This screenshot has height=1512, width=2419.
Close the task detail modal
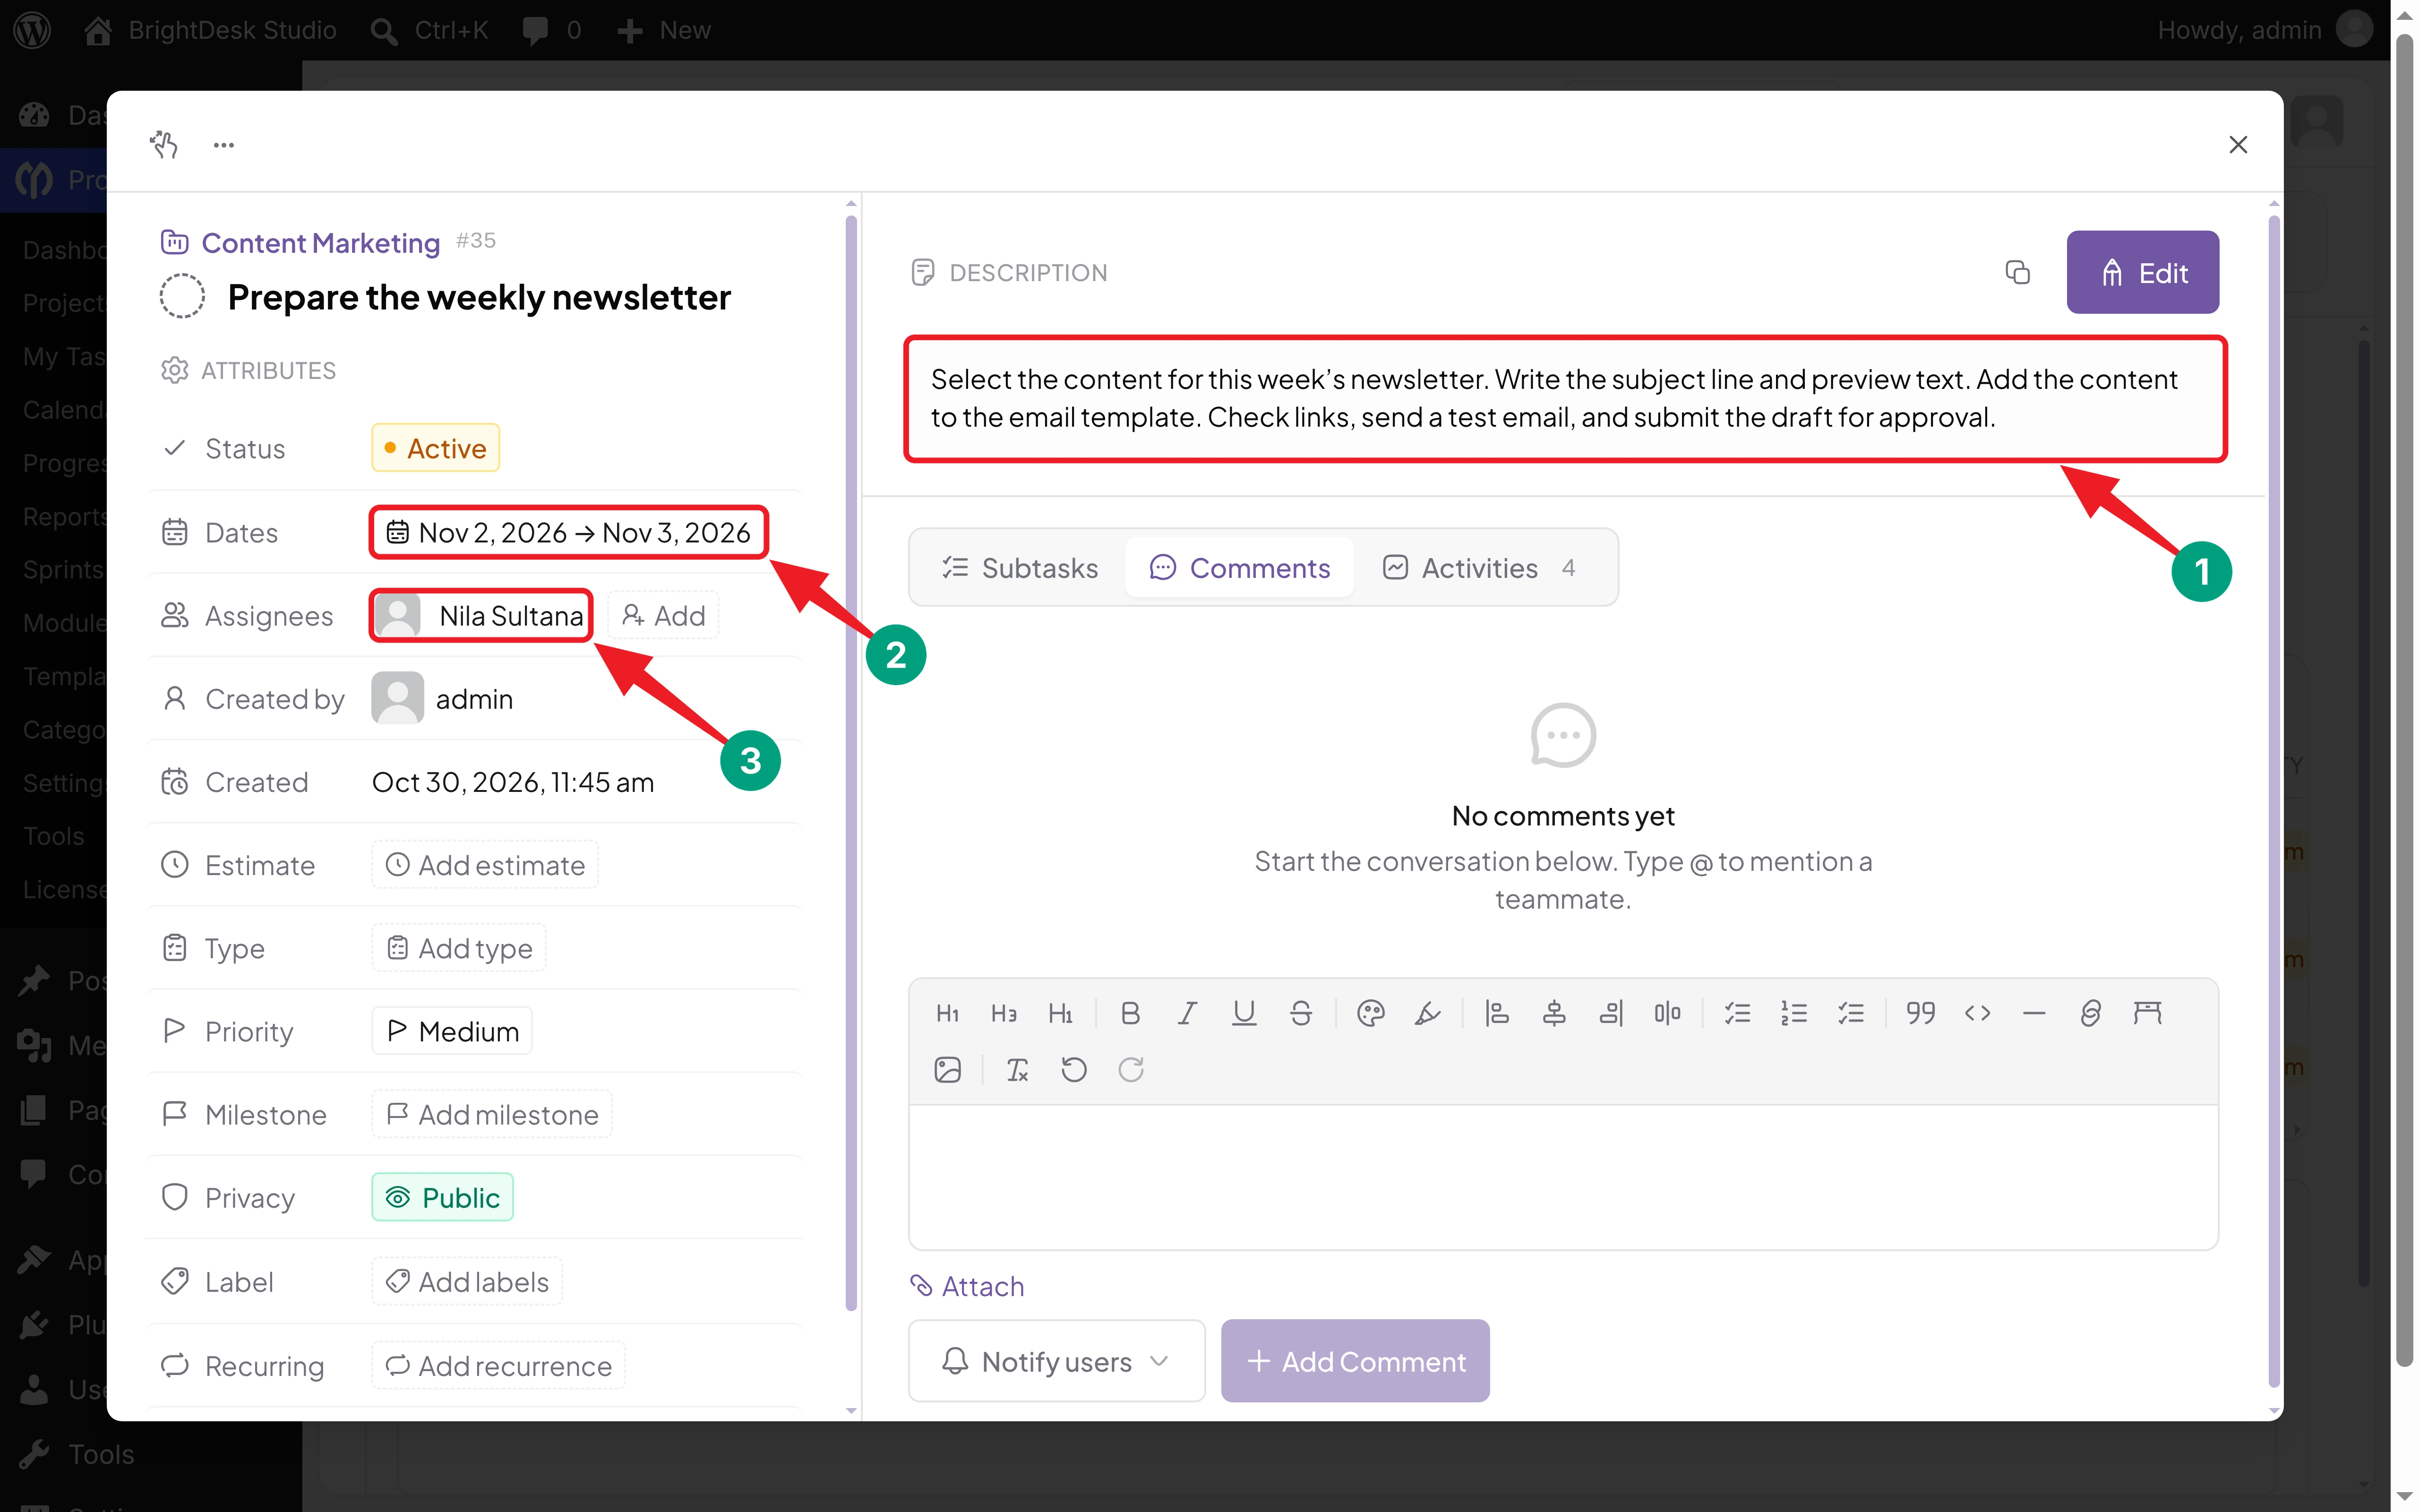(x=2238, y=145)
